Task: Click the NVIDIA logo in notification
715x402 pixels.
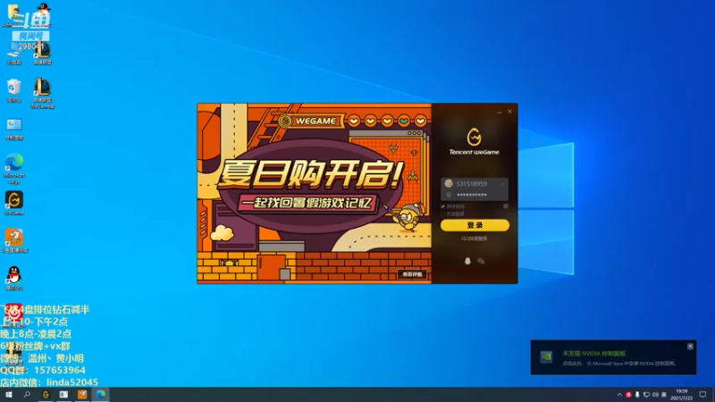Action: [546, 356]
